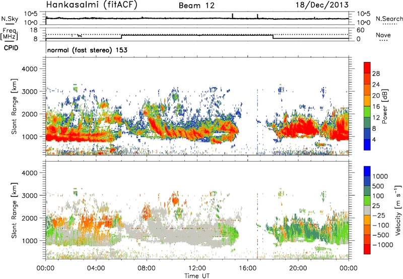The image size is (403, 279).
Task: Click the "16:00" time tick label
Action: click(x=248, y=268)
